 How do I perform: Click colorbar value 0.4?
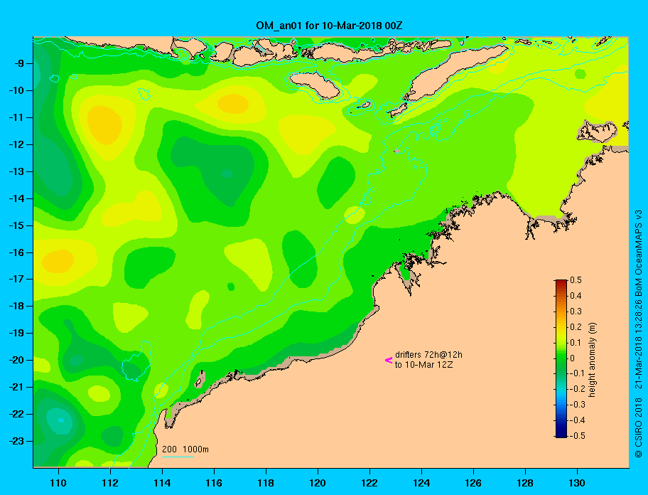[576, 296]
